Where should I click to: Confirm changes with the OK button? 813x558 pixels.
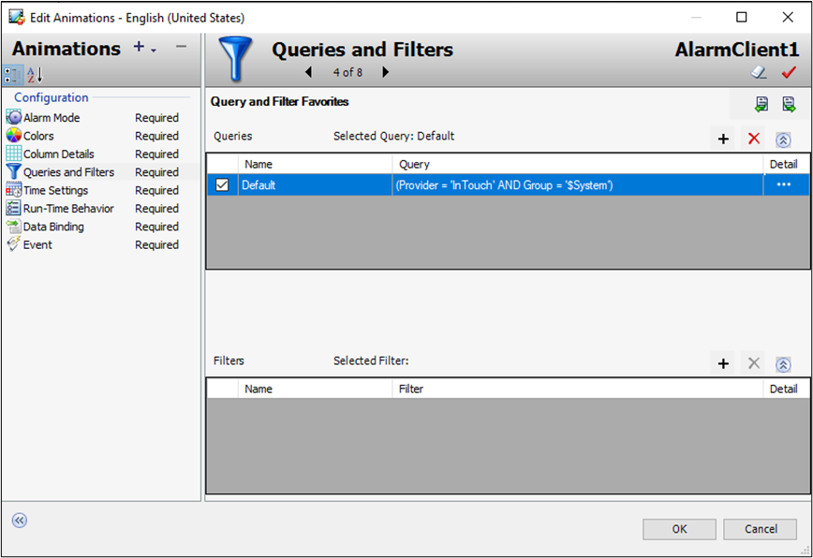[679, 529]
